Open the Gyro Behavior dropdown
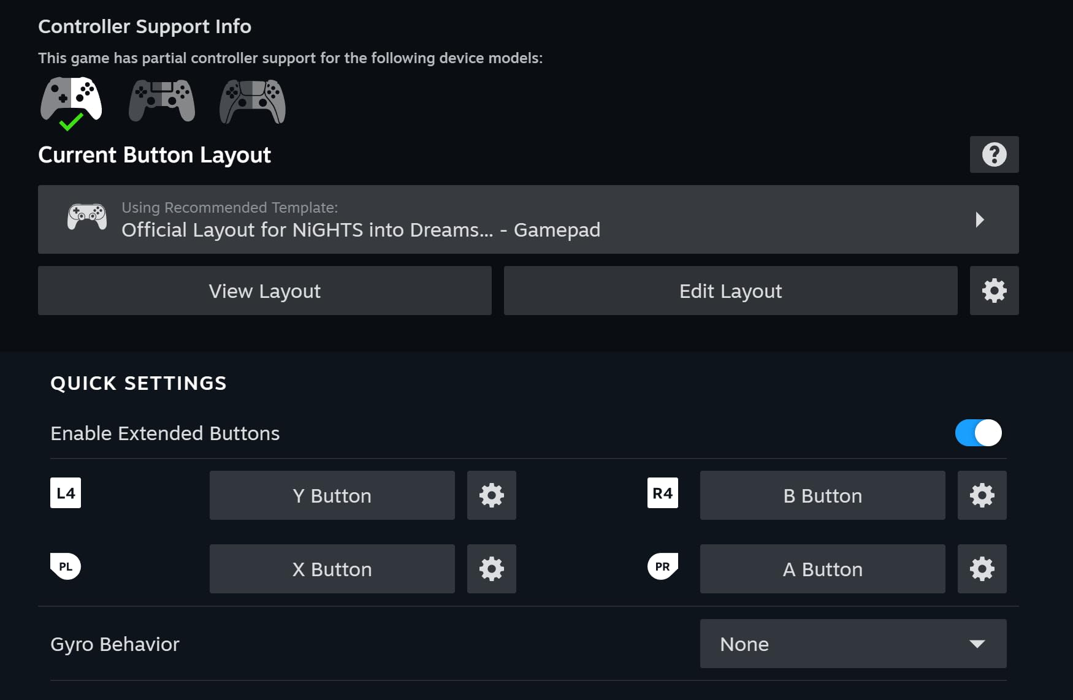 pos(853,644)
